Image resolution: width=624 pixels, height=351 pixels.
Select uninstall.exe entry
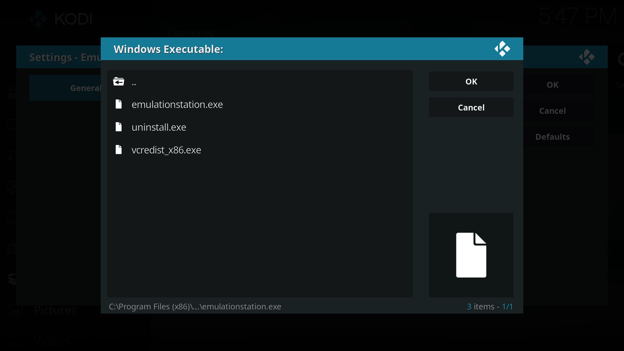159,127
